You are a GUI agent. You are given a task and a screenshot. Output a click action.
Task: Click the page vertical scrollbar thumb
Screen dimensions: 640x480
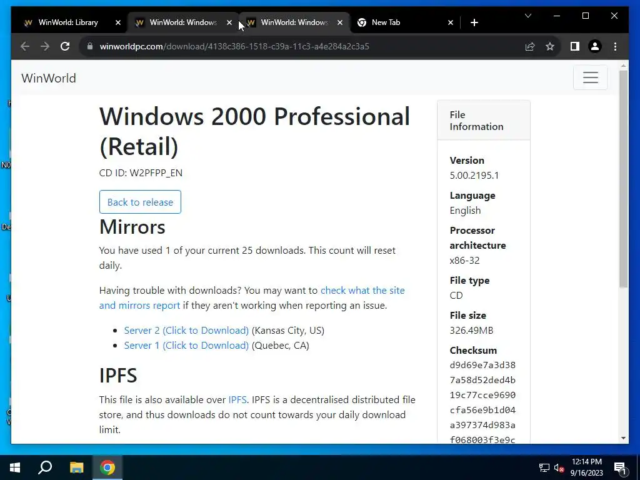[623, 179]
